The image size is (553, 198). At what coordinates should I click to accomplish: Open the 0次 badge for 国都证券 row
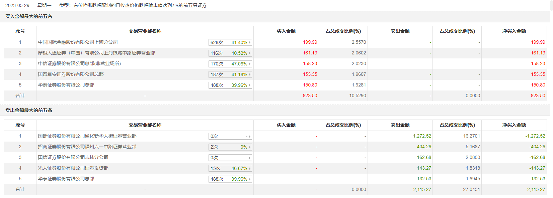point(230,136)
